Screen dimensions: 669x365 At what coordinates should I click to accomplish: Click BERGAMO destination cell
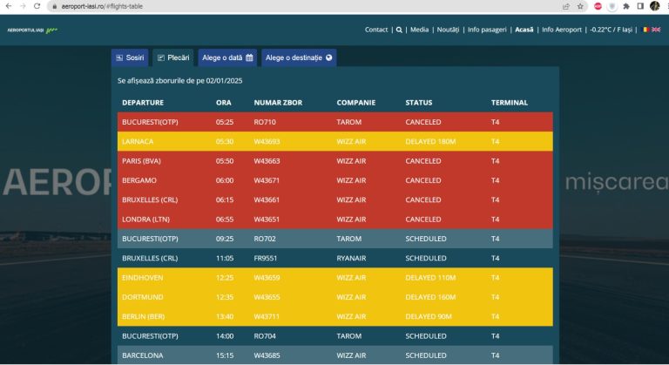click(x=139, y=180)
